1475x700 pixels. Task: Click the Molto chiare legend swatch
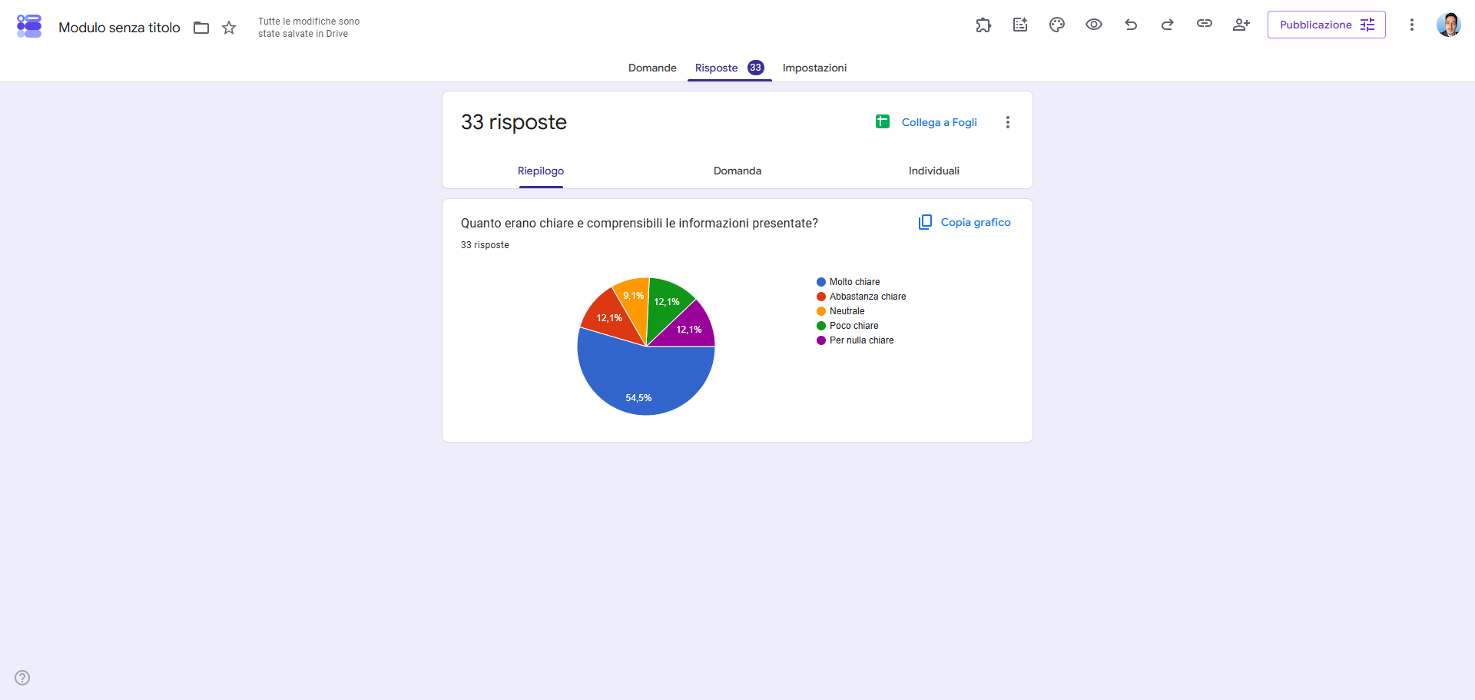pyautogui.click(x=821, y=282)
